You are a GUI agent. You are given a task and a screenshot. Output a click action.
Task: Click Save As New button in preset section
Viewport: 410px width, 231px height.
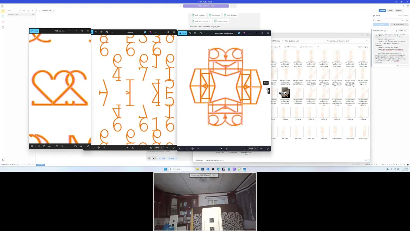[399, 25]
